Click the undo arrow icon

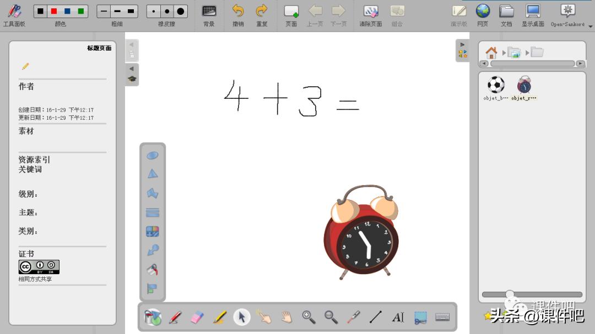(x=238, y=11)
